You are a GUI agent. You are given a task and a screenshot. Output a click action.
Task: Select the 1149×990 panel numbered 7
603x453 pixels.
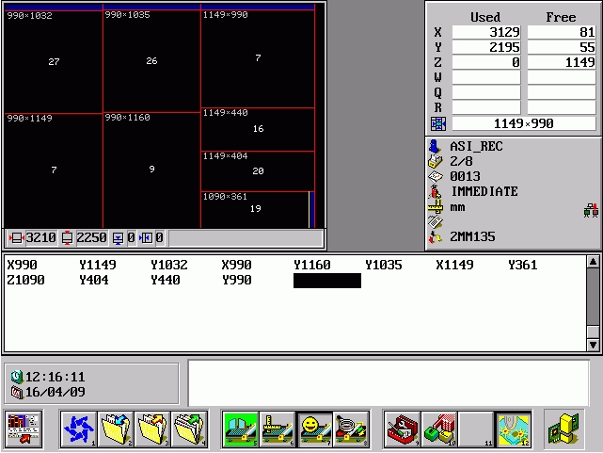[x=257, y=58]
